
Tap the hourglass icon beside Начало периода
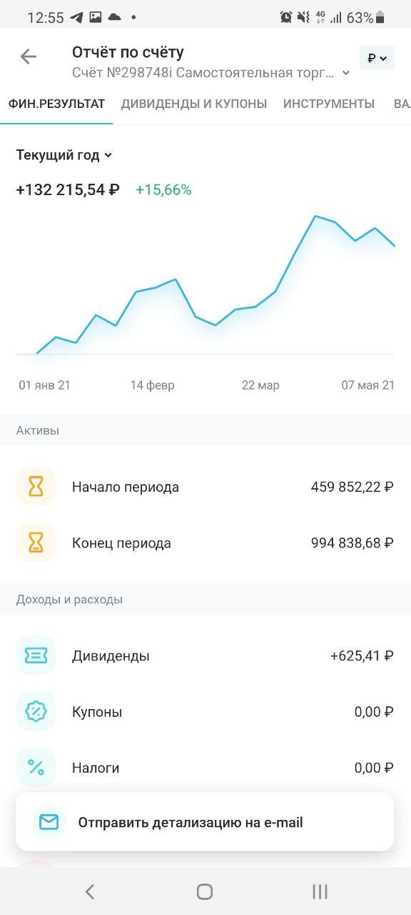[36, 487]
